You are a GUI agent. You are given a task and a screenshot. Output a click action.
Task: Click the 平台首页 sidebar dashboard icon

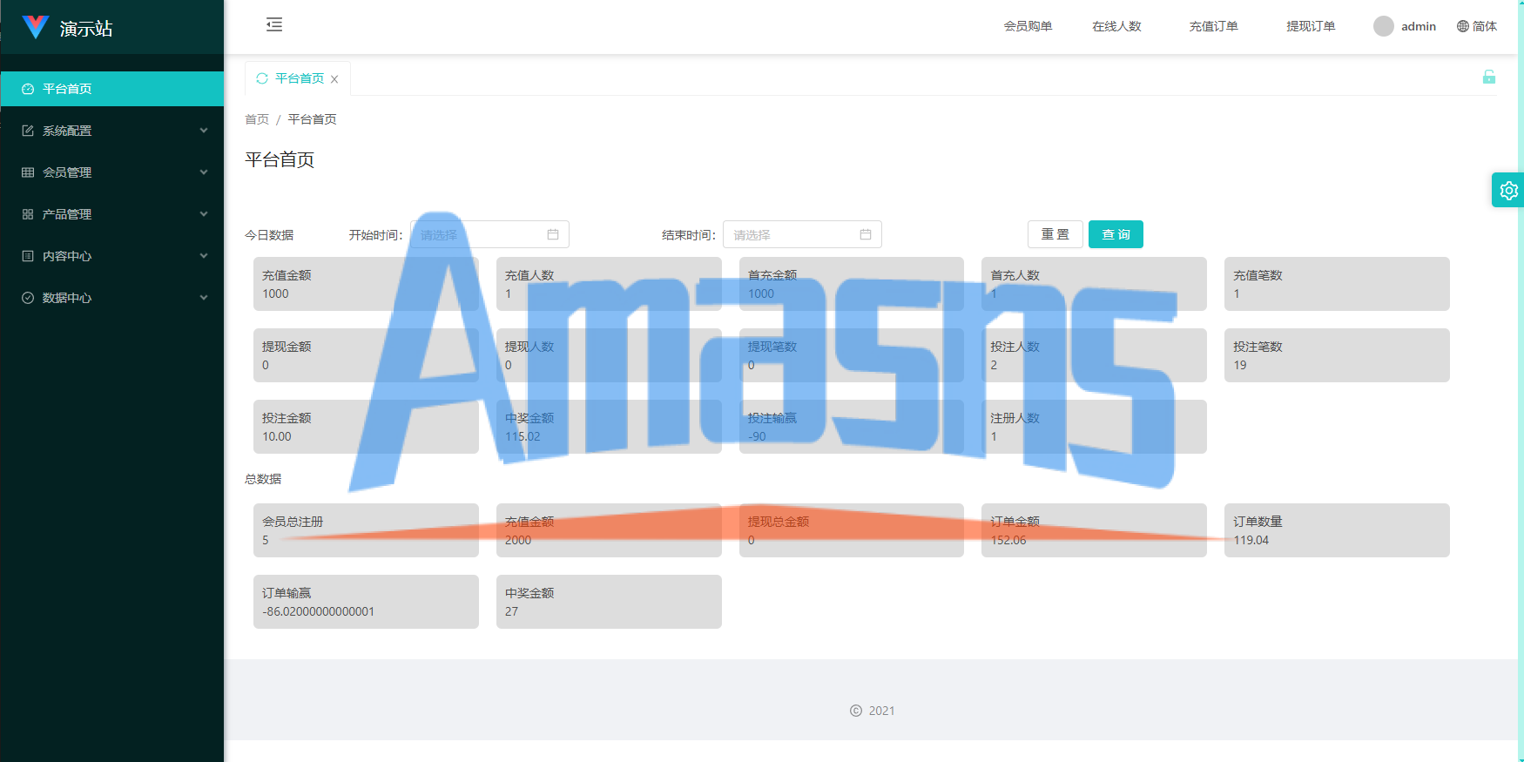click(x=28, y=89)
